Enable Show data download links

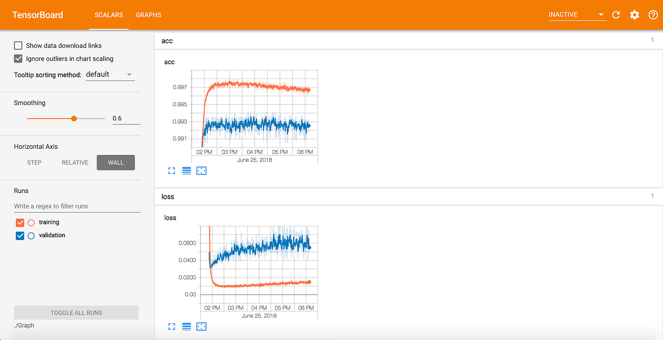pos(18,45)
